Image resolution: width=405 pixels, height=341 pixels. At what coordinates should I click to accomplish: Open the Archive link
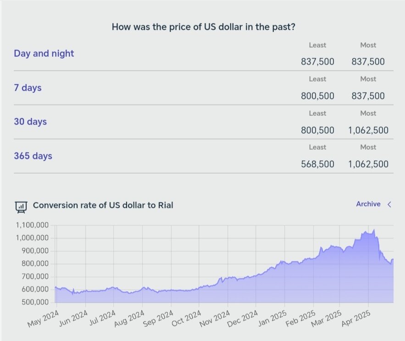pos(368,204)
